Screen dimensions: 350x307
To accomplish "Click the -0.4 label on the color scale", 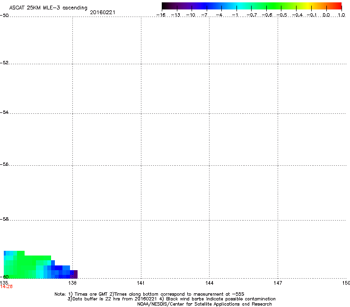I will click(297, 15).
